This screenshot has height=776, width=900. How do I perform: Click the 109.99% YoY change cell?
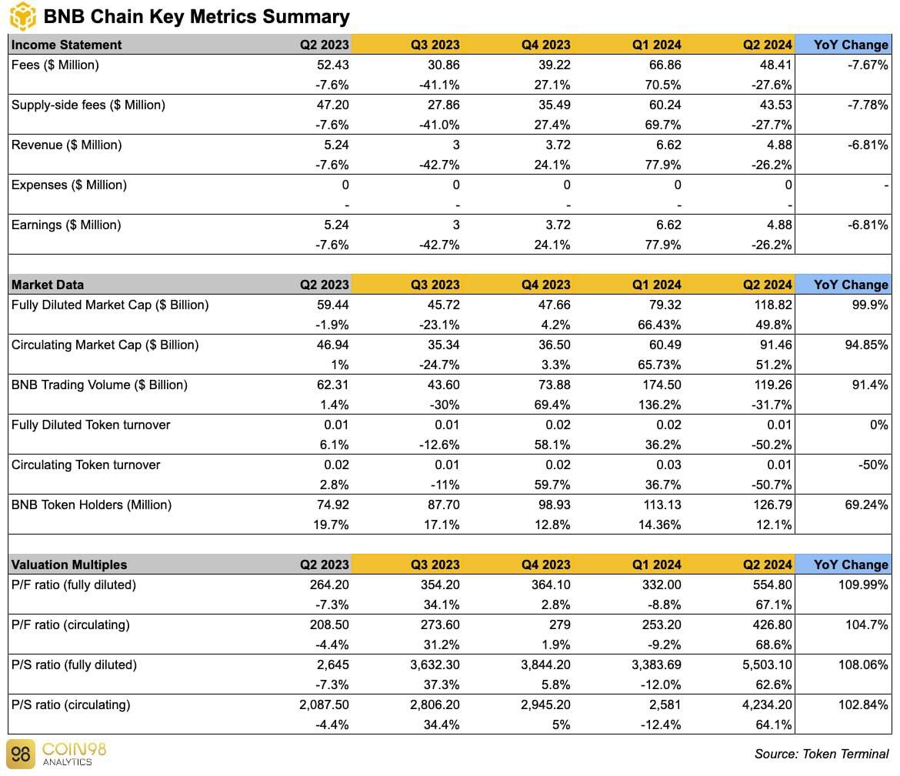tap(862, 585)
